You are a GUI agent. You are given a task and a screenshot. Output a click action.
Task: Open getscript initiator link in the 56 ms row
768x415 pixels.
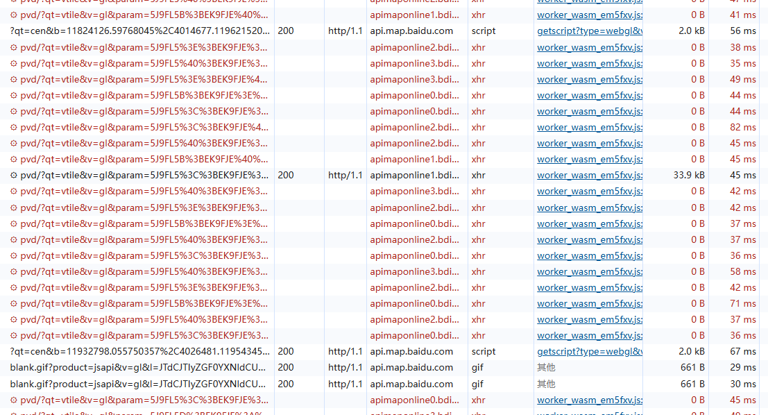[x=589, y=31]
